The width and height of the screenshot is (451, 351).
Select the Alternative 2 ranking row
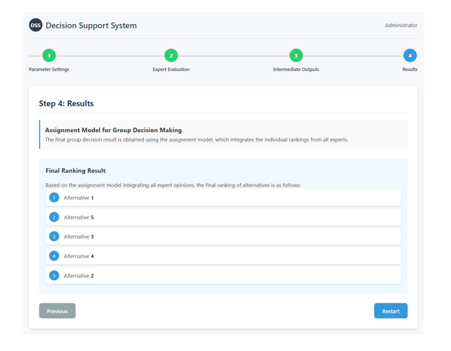223,276
